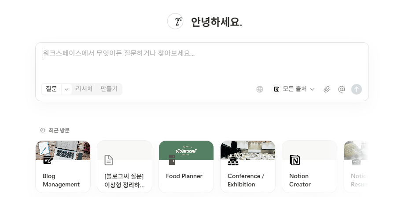The width and height of the screenshot is (398, 197).
Task: Click the Conference / Exhibition people icon
Action: 233,160
